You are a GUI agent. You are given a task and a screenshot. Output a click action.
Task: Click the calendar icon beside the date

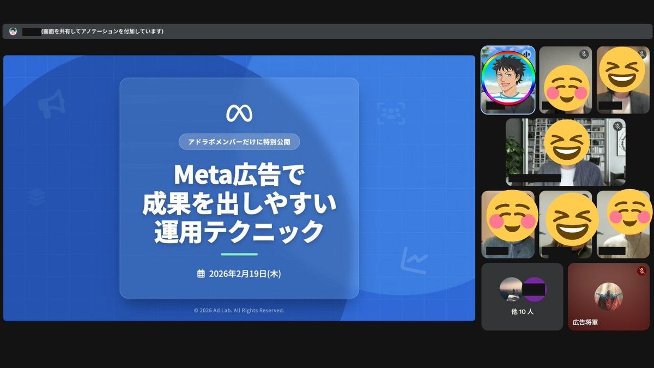(201, 274)
